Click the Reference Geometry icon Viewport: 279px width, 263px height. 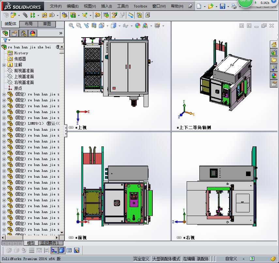pyautogui.click(x=85, y=15)
